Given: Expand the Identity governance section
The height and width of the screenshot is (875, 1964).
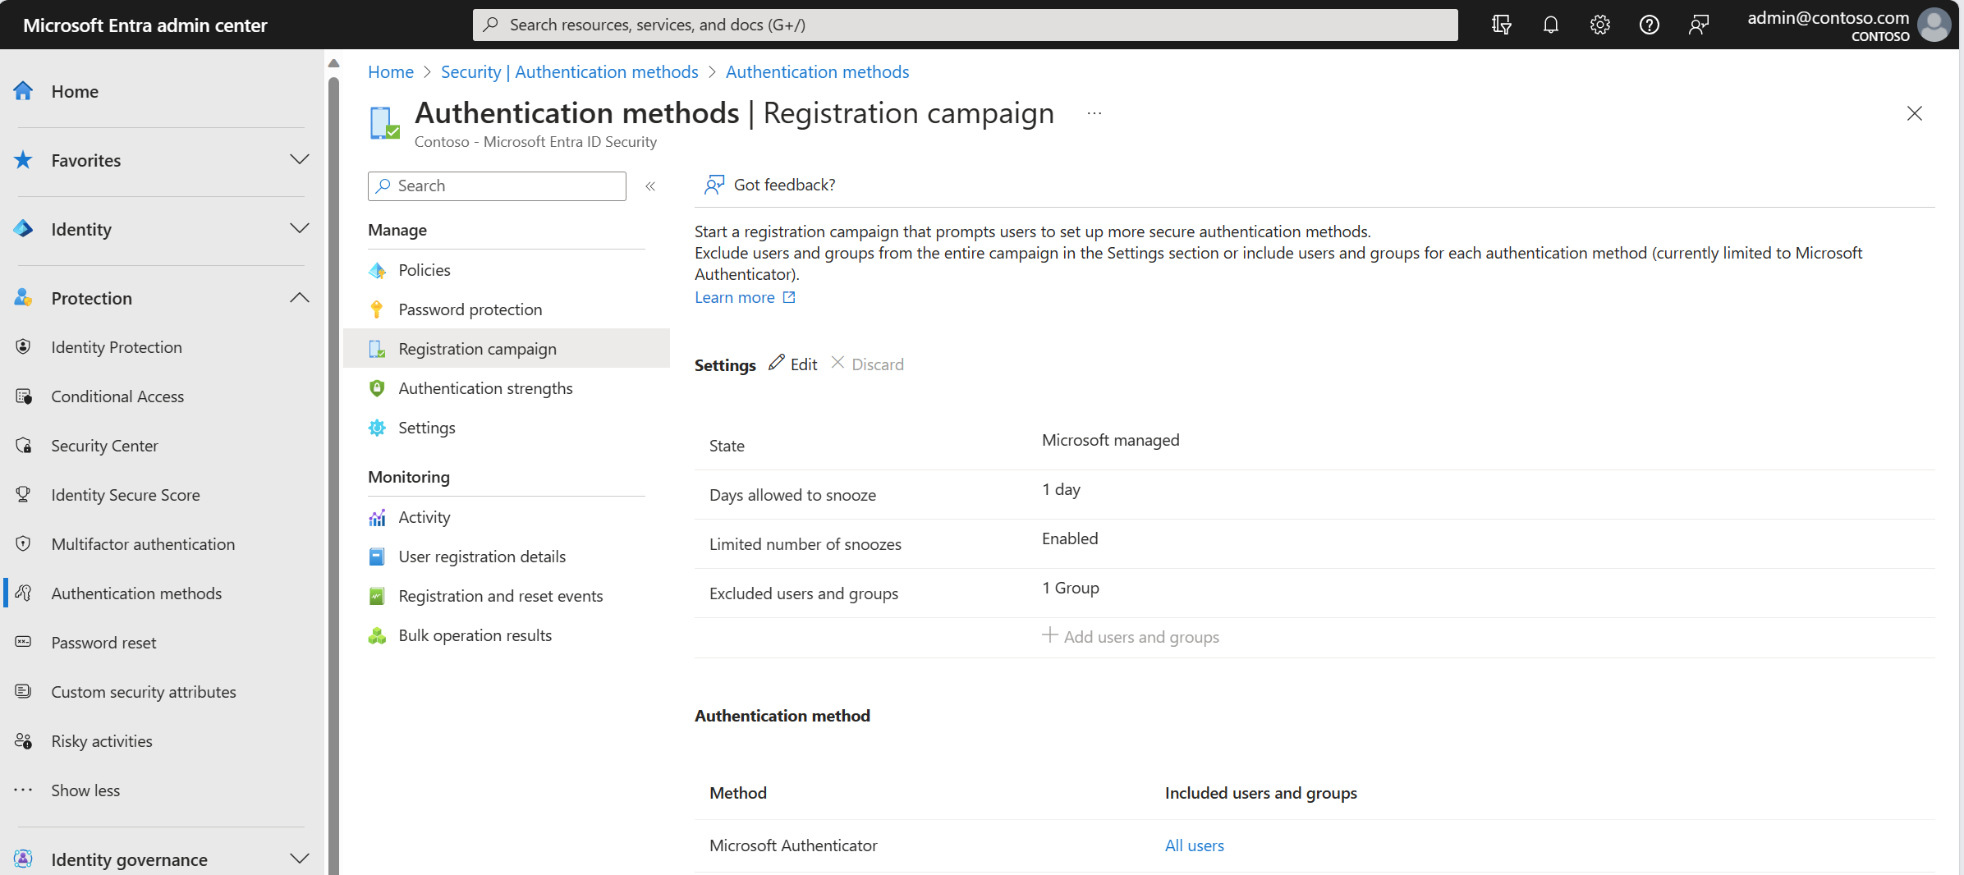Looking at the screenshot, I should (x=300, y=859).
